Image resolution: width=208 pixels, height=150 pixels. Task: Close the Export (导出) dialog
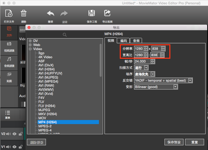pos(29,27)
